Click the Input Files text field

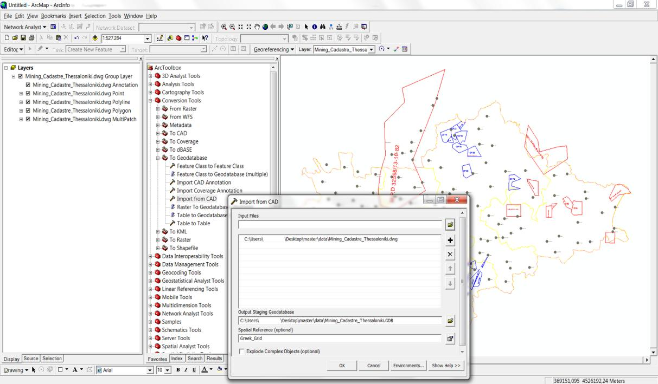pyautogui.click(x=340, y=224)
